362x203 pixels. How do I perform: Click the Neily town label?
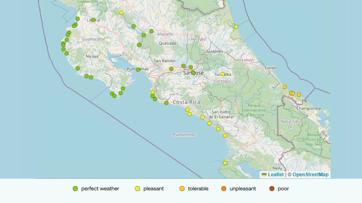tap(277, 168)
